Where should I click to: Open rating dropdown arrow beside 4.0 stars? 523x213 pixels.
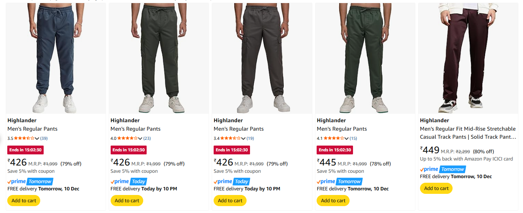tap(141, 139)
